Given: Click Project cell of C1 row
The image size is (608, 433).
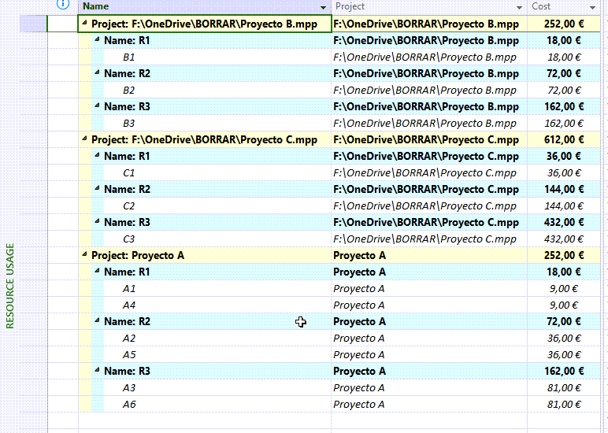Looking at the screenshot, I should coord(429,173).
